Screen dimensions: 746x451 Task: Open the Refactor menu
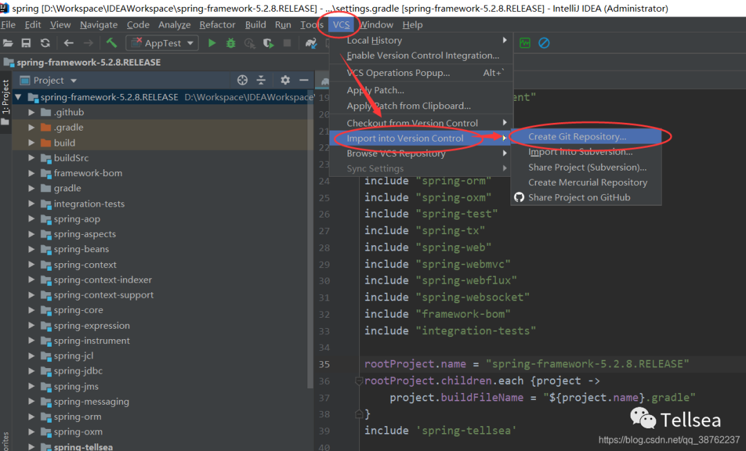(218, 25)
